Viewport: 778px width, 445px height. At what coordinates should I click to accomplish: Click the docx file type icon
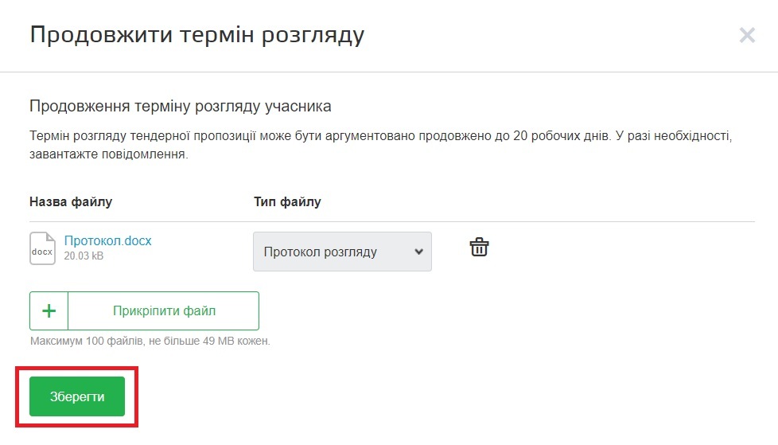(42, 248)
